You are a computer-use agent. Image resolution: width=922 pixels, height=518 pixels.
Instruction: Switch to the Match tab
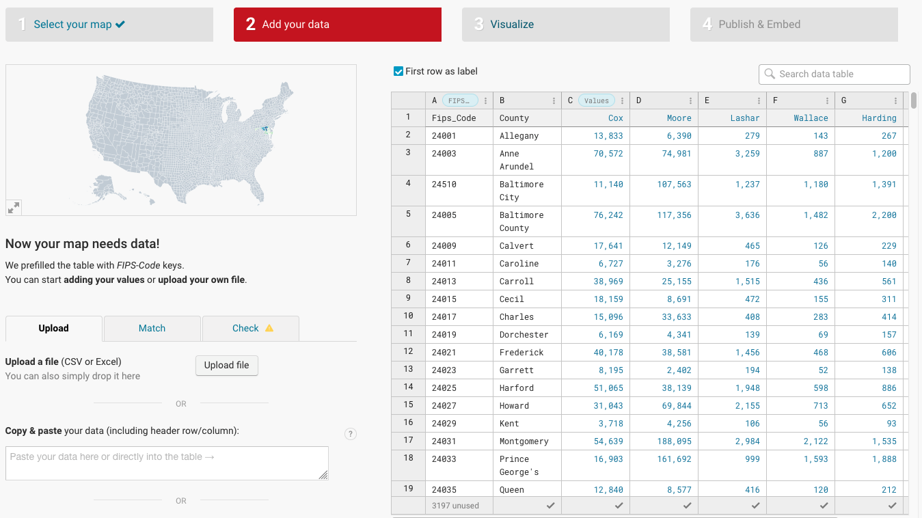(x=152, y=328)
